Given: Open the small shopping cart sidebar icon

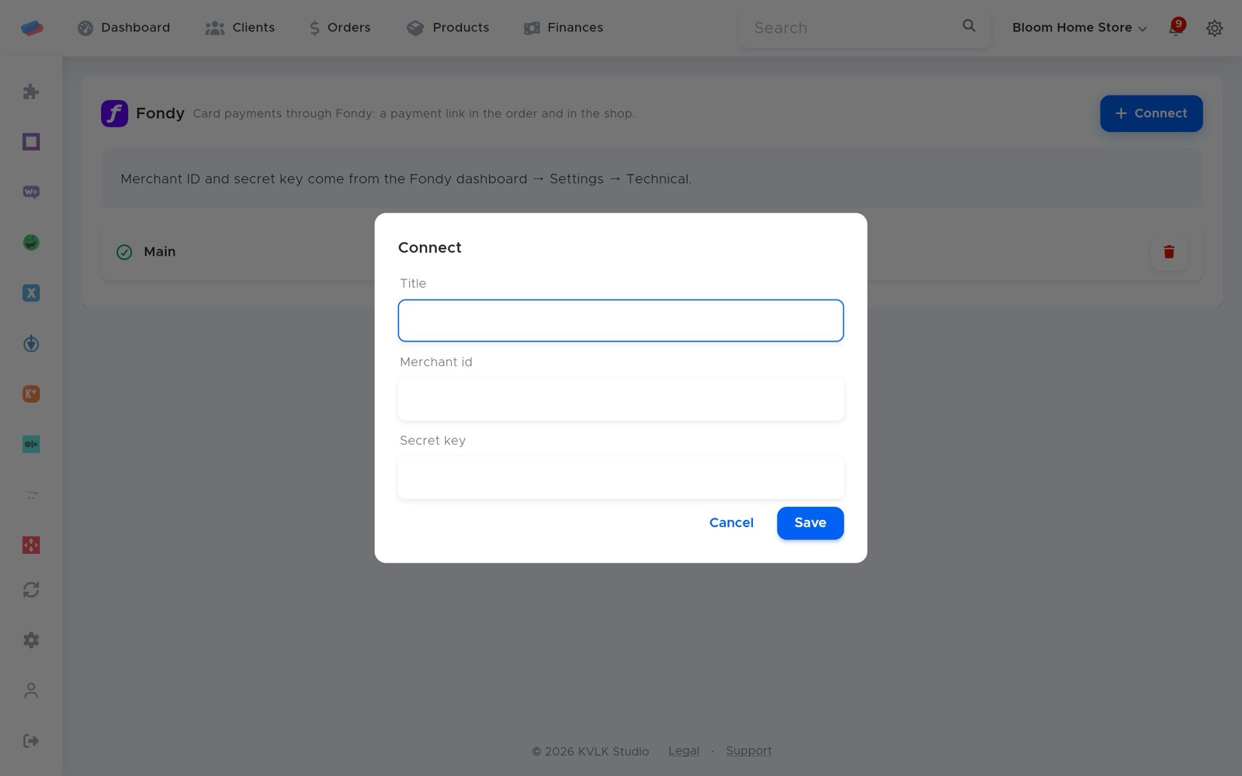Looking at the screenshot, I should [x=31, y=495].
